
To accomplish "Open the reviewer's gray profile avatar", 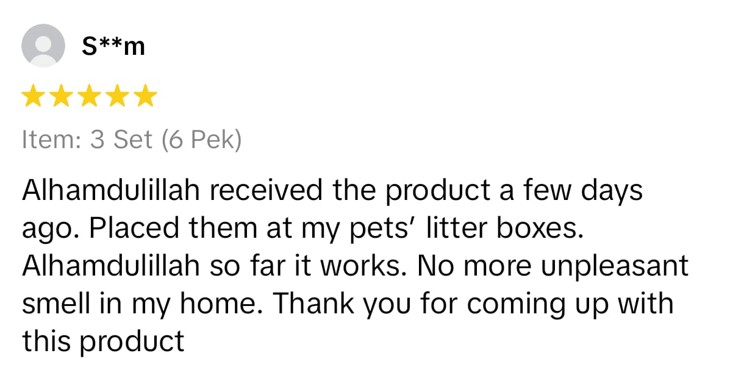I will pos(43,46).
